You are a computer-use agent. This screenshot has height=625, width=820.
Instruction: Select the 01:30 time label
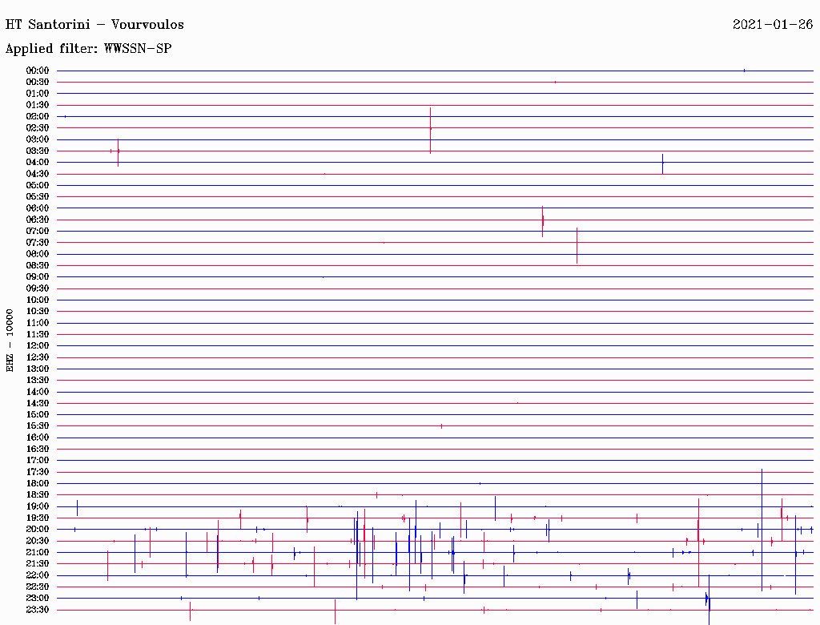coord(38,105)
